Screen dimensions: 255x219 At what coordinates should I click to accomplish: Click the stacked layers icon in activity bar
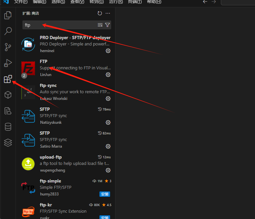pos(8,143)
